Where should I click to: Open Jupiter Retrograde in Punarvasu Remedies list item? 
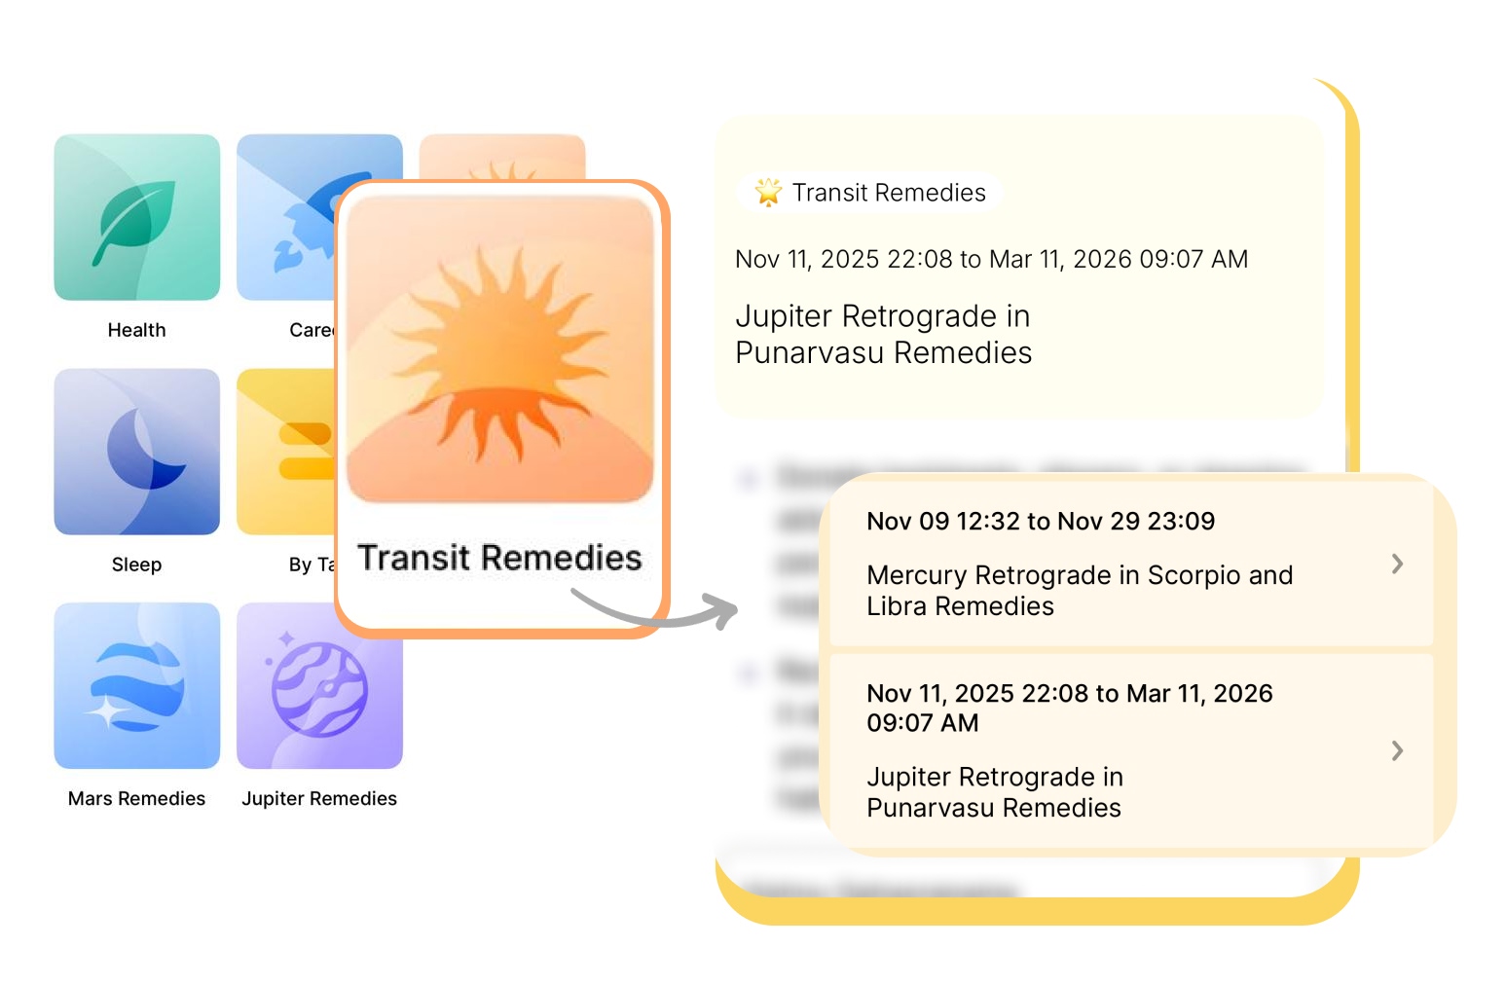(994, 792)
